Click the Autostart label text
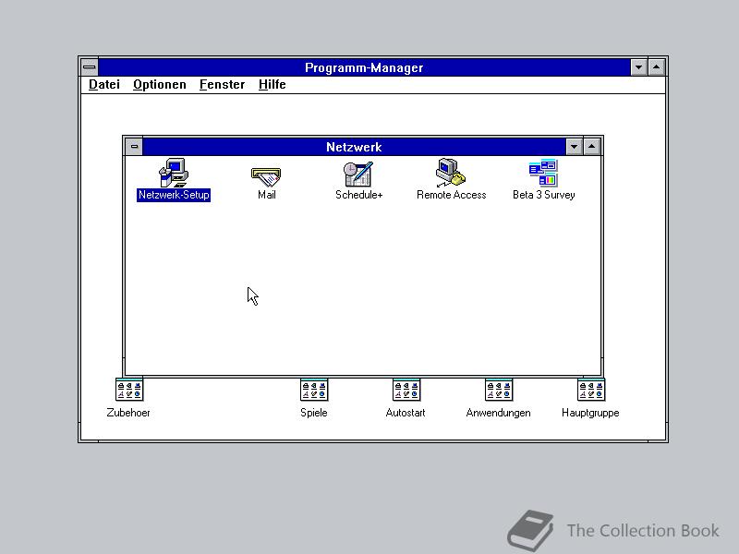This screenshot has width=739, height=554. [x=406, y=413]
